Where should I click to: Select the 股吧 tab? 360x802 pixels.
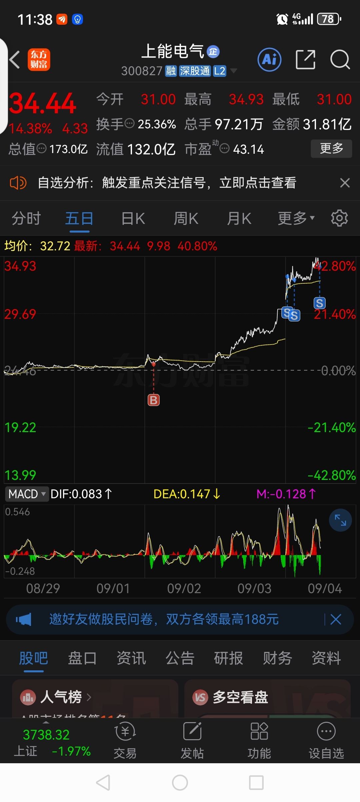click(x=34, y=658)
